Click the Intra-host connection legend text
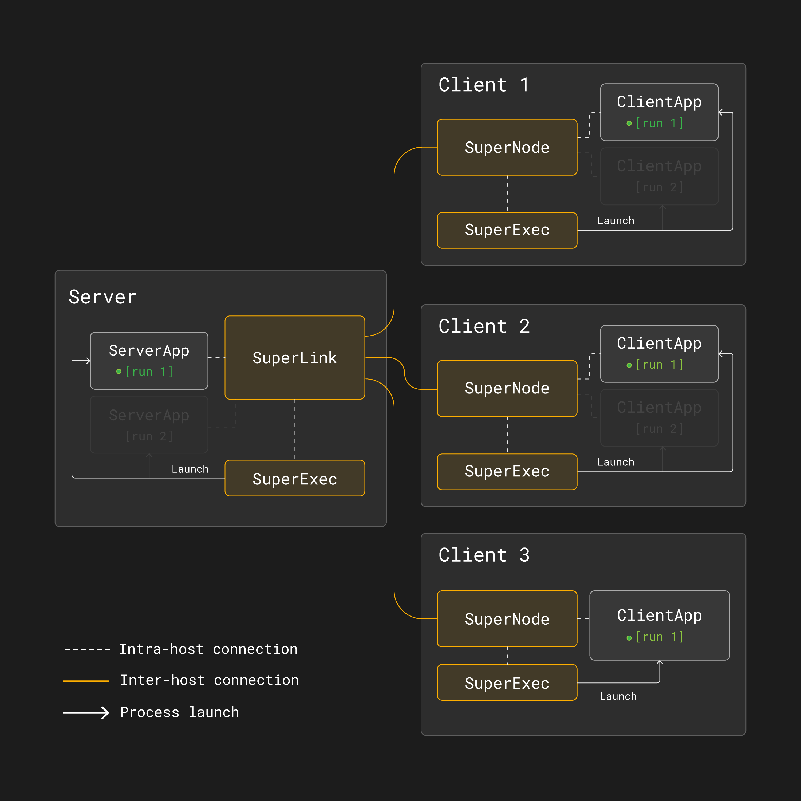Viewport: 801px width, 801px height. pyautogui.click(x=208, y=649)
